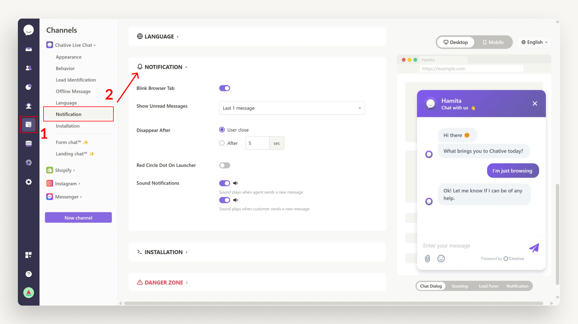Open the data storage icon in sidebar
Image resolution: width=578 pixels, height=324 pixels.
tap(29, 143)
